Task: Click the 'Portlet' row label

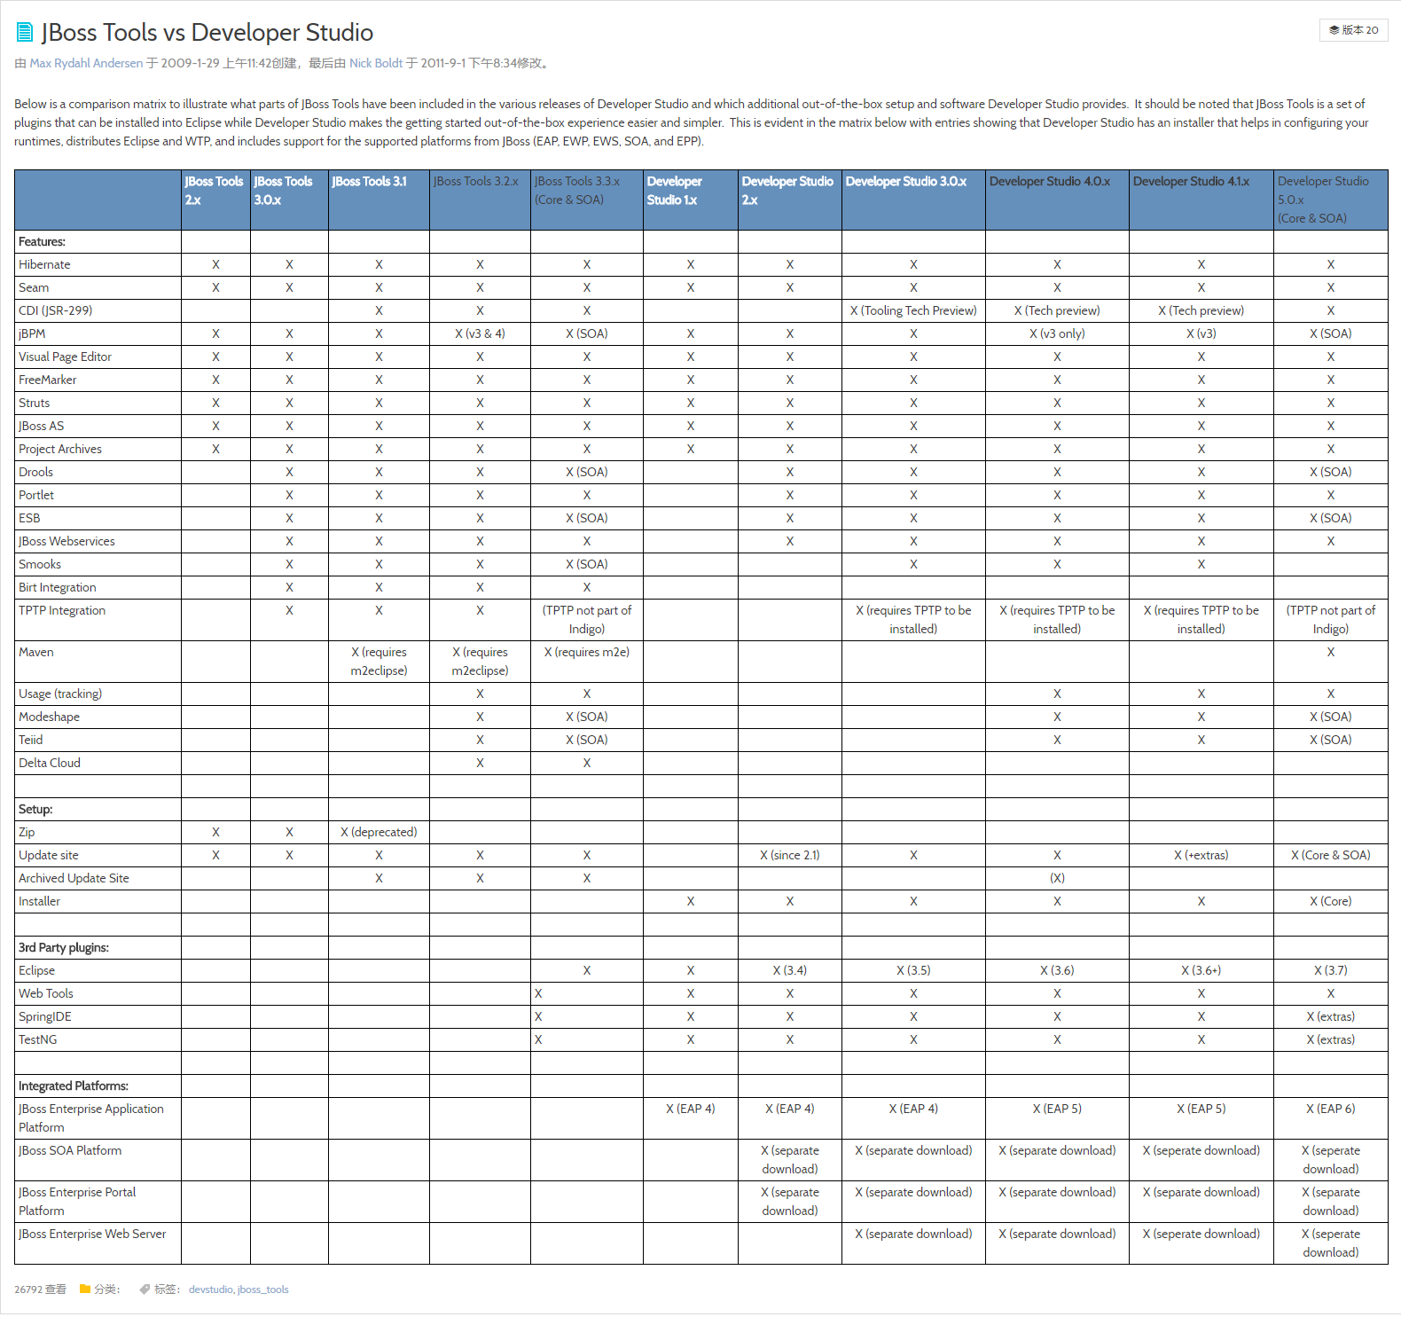Action: (x=36, y=495)
